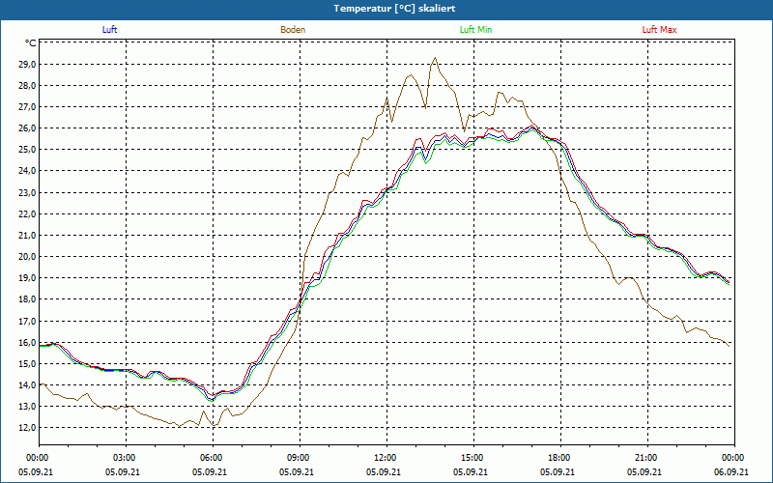Click the 09:00 time axis label
Viewport: 773px width, 483px height.
[x=301, y=458]
